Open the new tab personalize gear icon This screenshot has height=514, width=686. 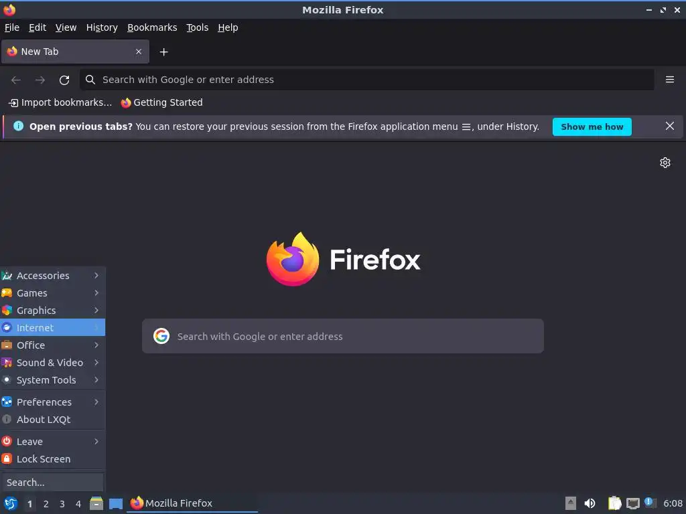[665, 163]
